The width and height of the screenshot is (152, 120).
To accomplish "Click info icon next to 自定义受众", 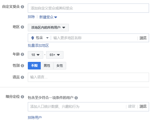I will pos(22,7).
